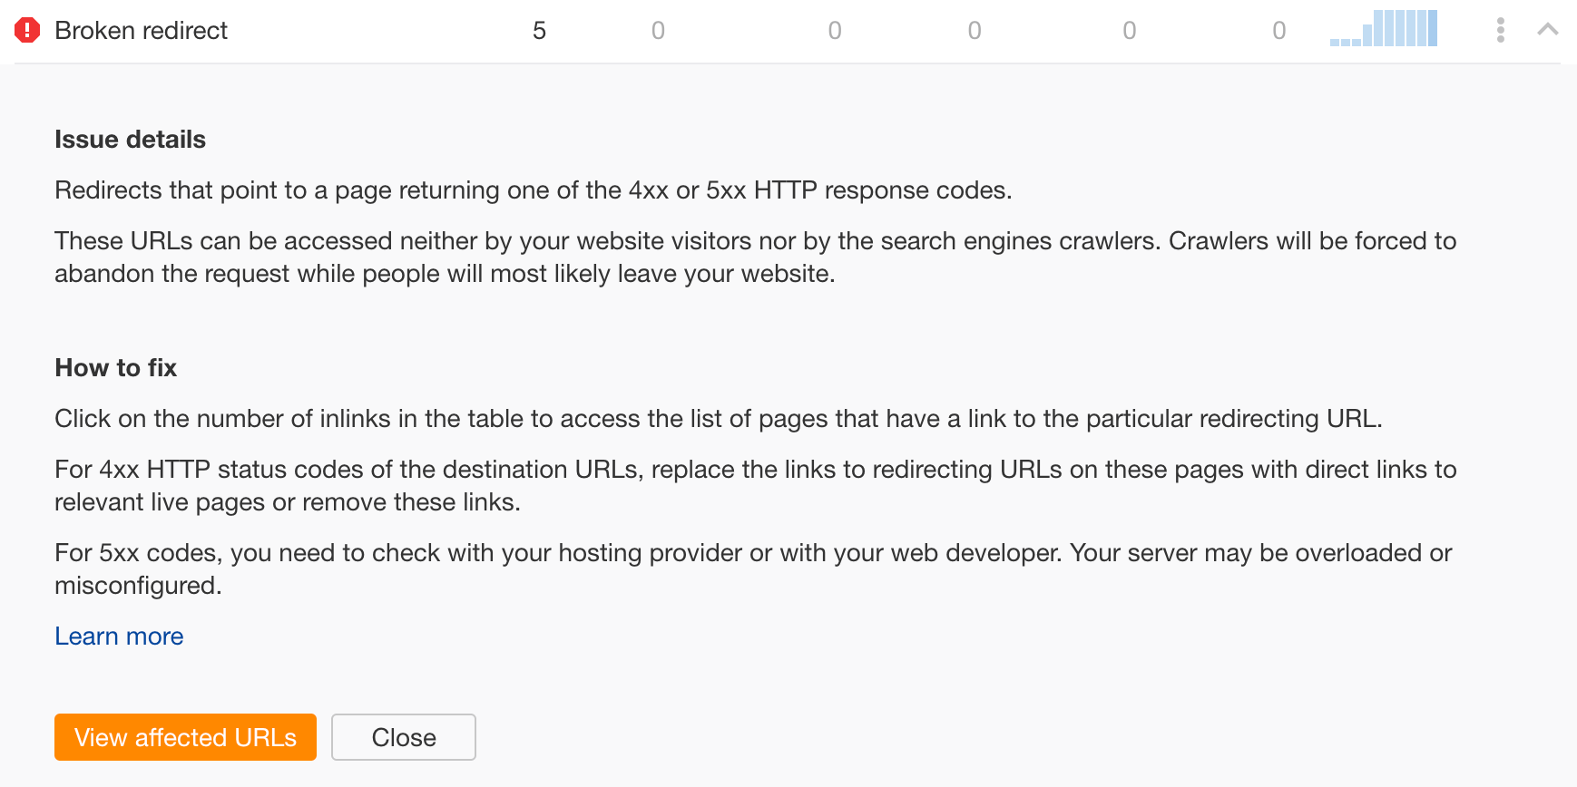Collapse the Broken redirect issue panel
Screen dimensions: 1577x787
(1547, 29)
